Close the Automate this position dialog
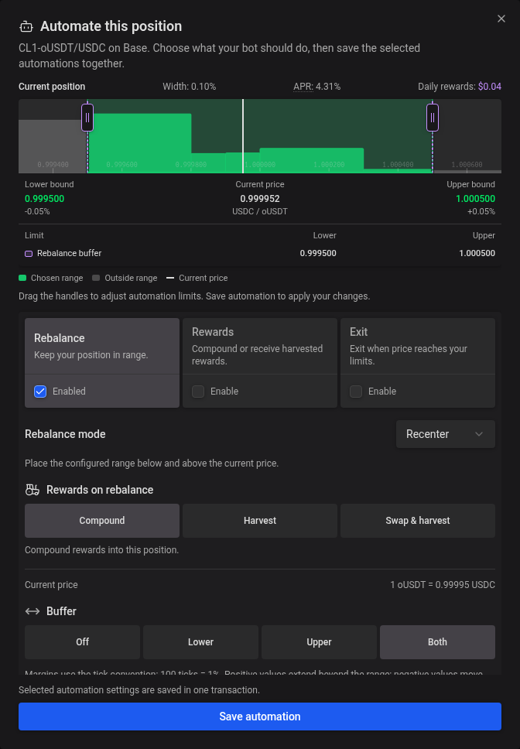The height and width of the screenshot is (749, 520). coord(501,19)
